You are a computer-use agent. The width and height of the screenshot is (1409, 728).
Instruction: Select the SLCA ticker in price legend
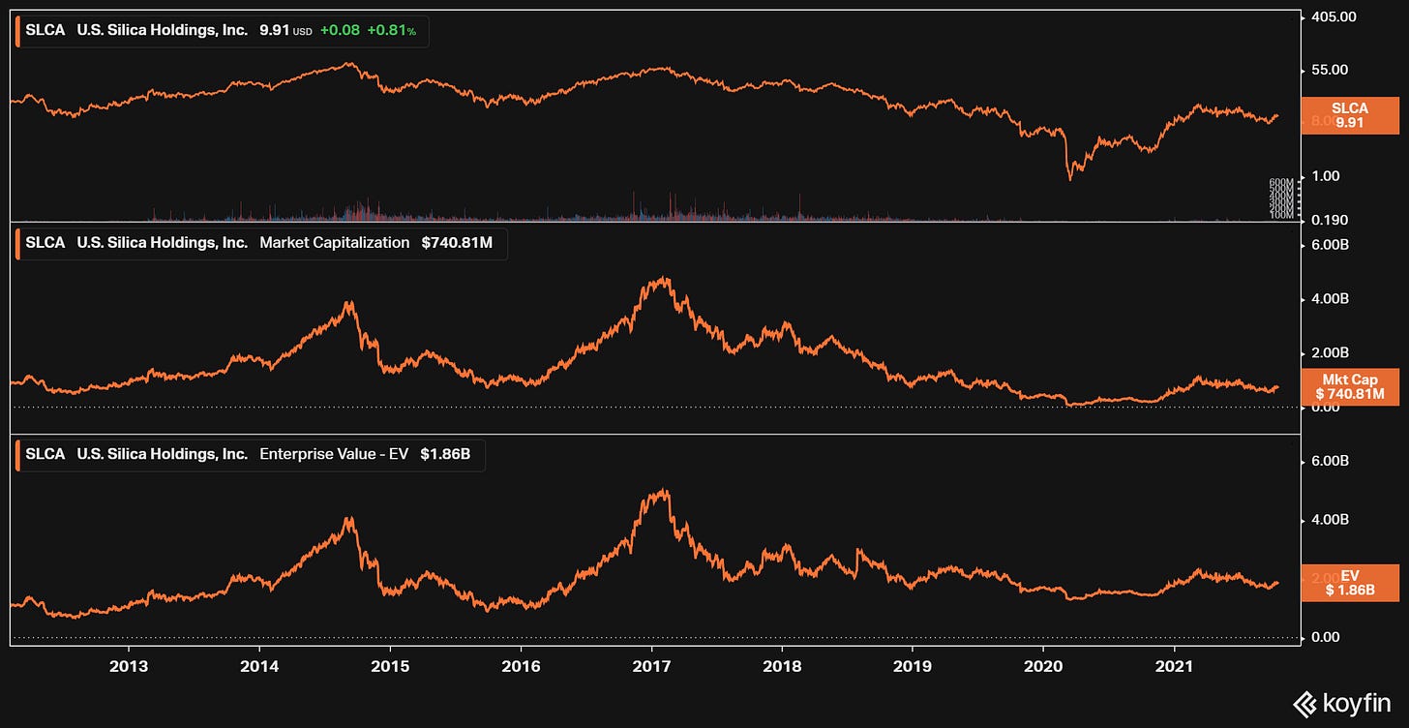(45, 30)
